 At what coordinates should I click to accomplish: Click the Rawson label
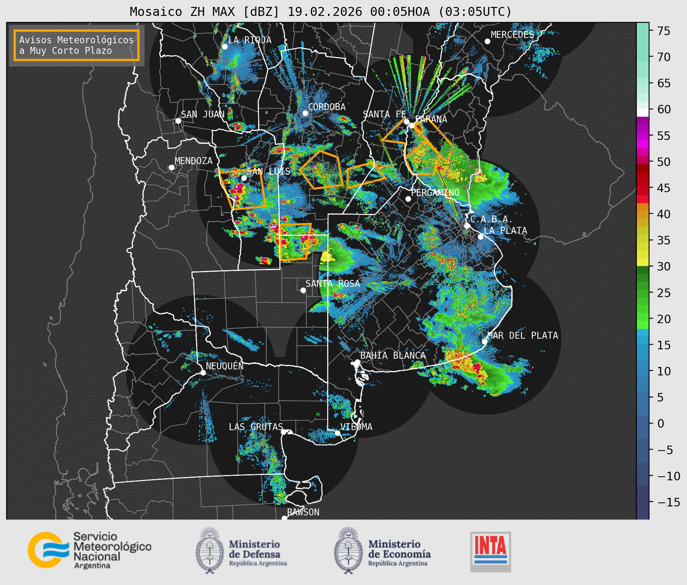pyautogui.click(x=303, y=512)
